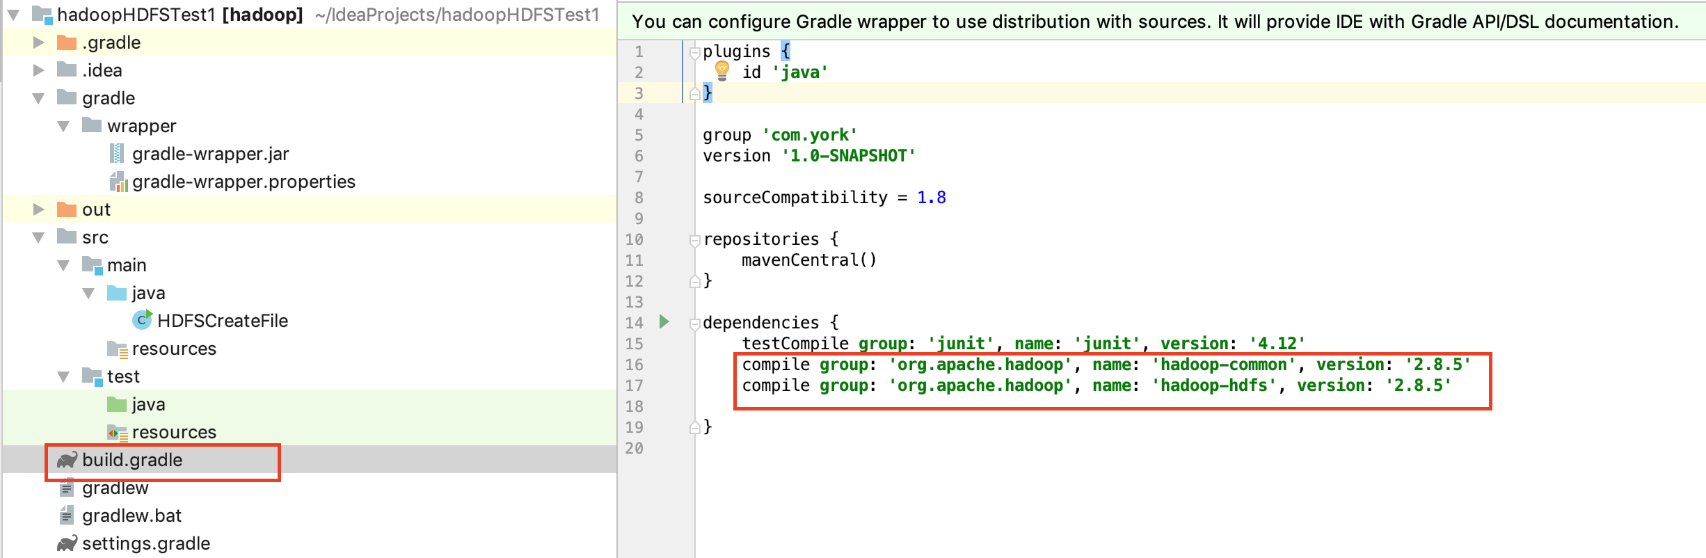
Task: Click the Gradle wrapper notification banner text
Action: (1155, 22)
